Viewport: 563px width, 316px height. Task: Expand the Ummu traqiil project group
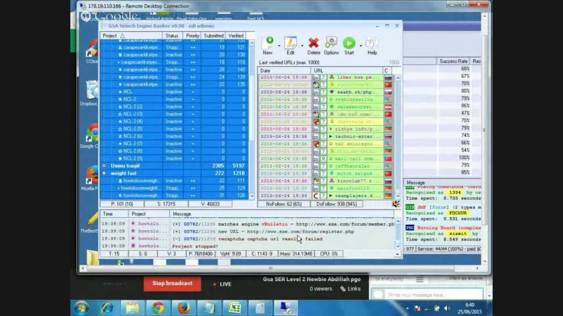(104, 166)
